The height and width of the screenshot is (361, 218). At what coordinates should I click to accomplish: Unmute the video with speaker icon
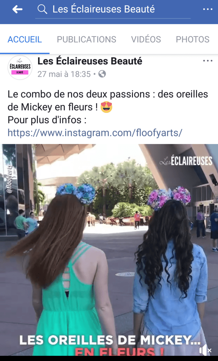[205, 350]
